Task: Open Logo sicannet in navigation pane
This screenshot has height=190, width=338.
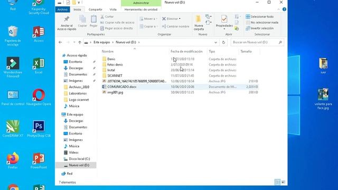Action: point(79,100)
